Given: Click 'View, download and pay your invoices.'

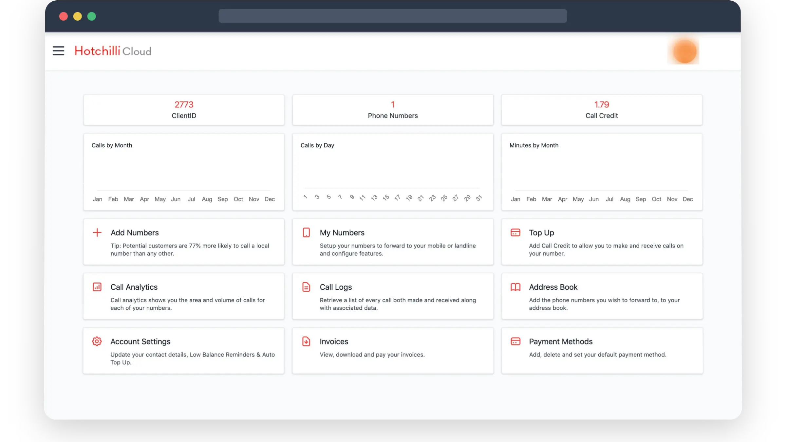Looking at the screenshot, I should 372,355.
